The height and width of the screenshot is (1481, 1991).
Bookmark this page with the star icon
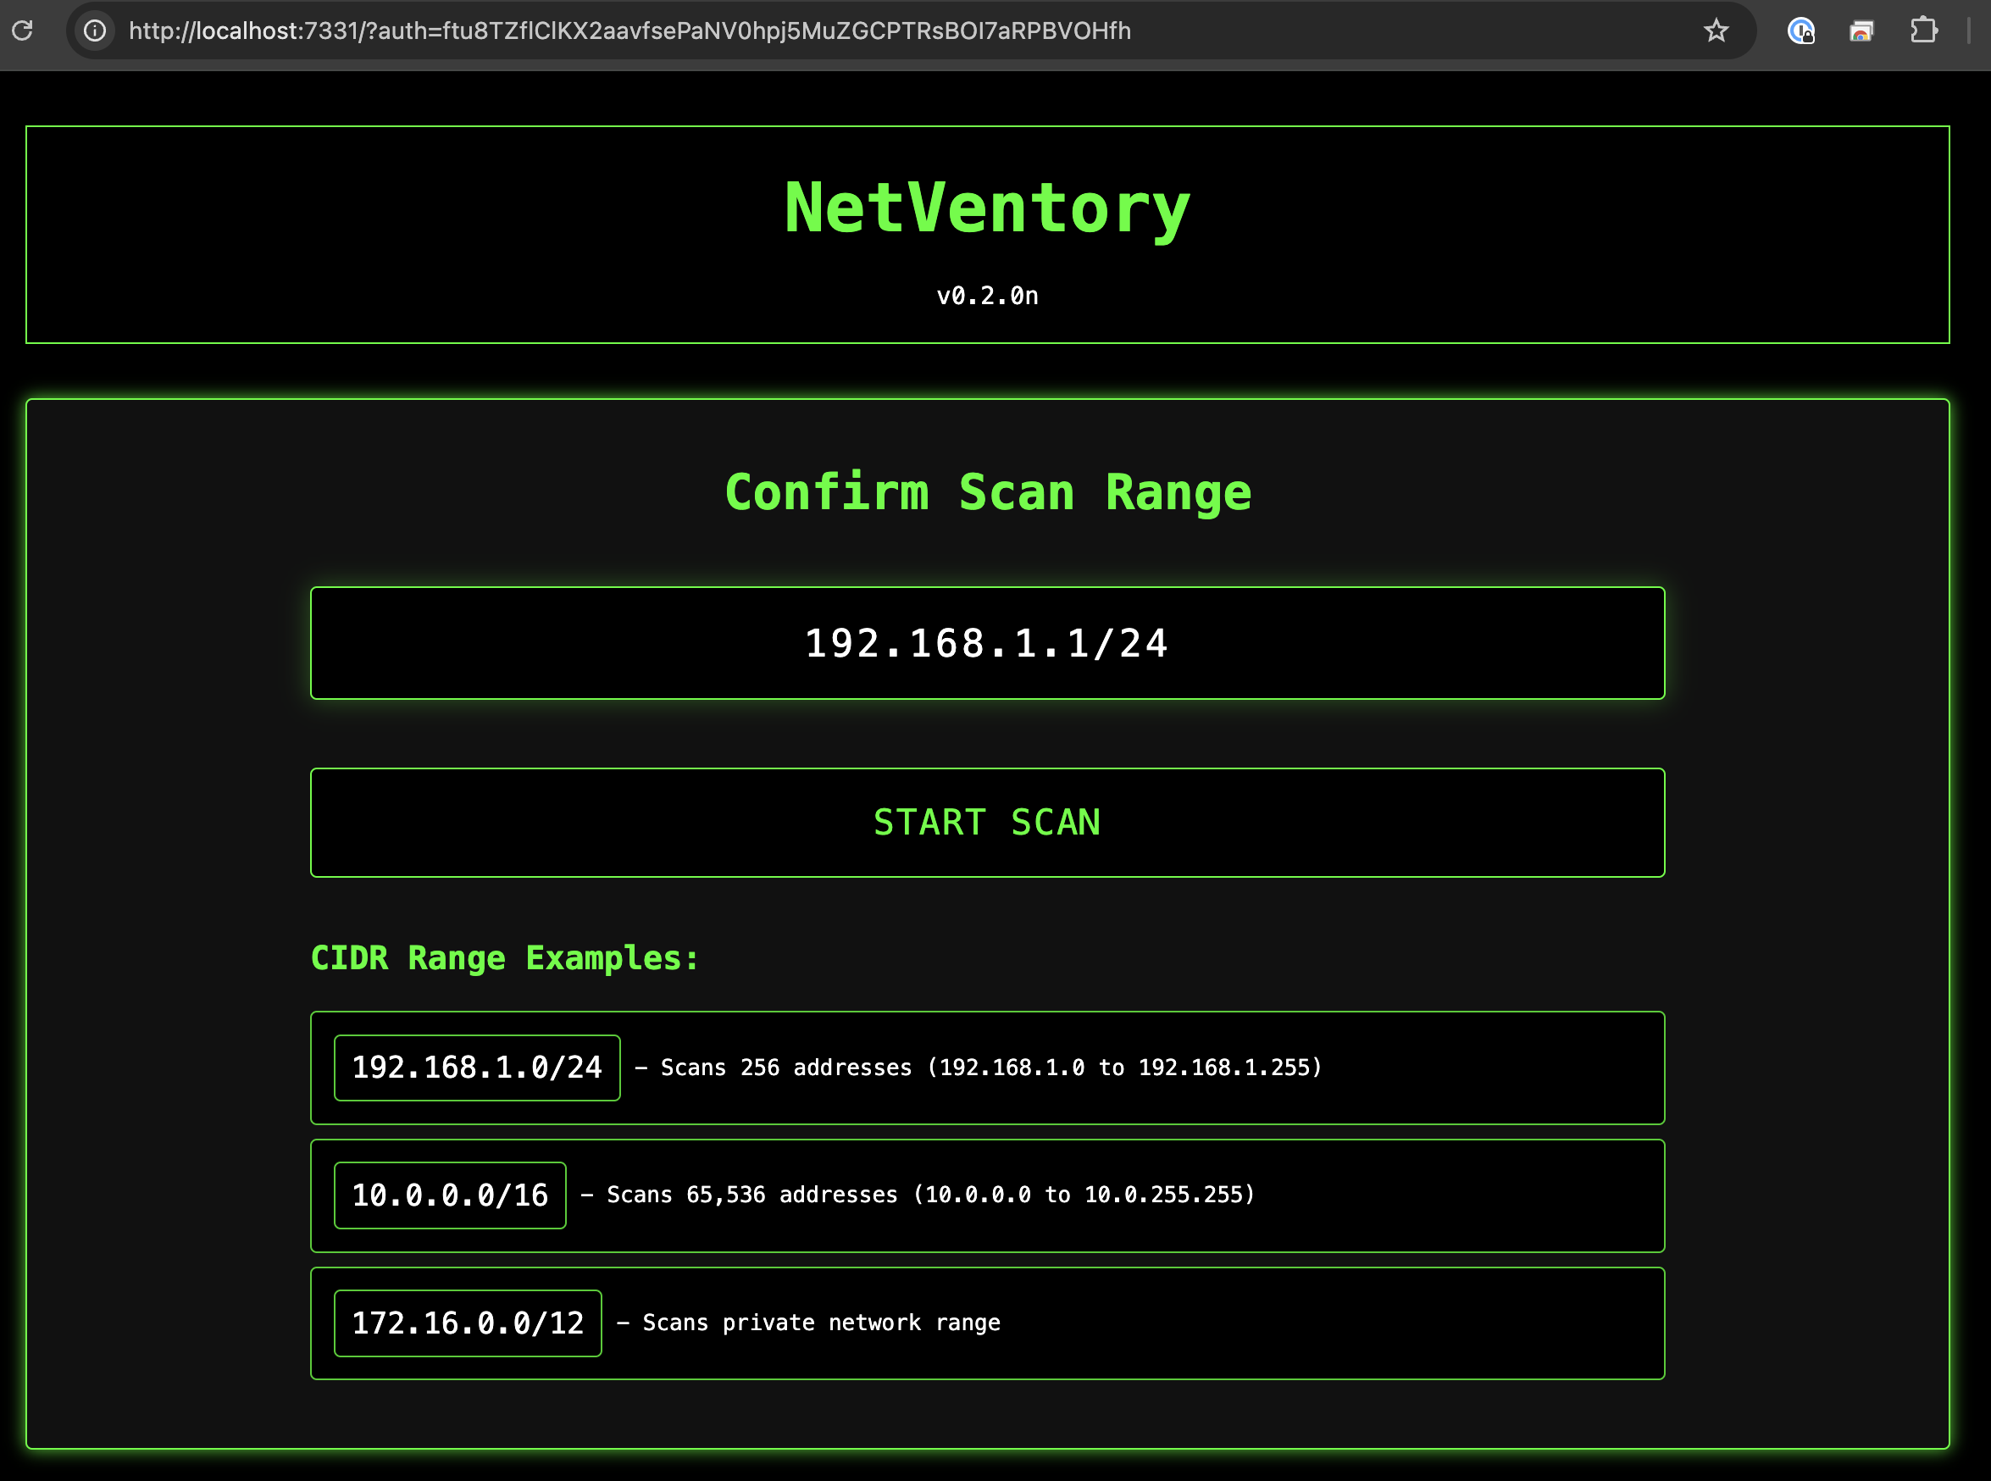pos(1716,31)
